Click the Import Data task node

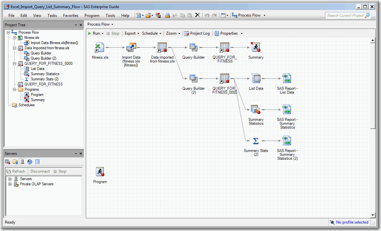click(131, 48)
